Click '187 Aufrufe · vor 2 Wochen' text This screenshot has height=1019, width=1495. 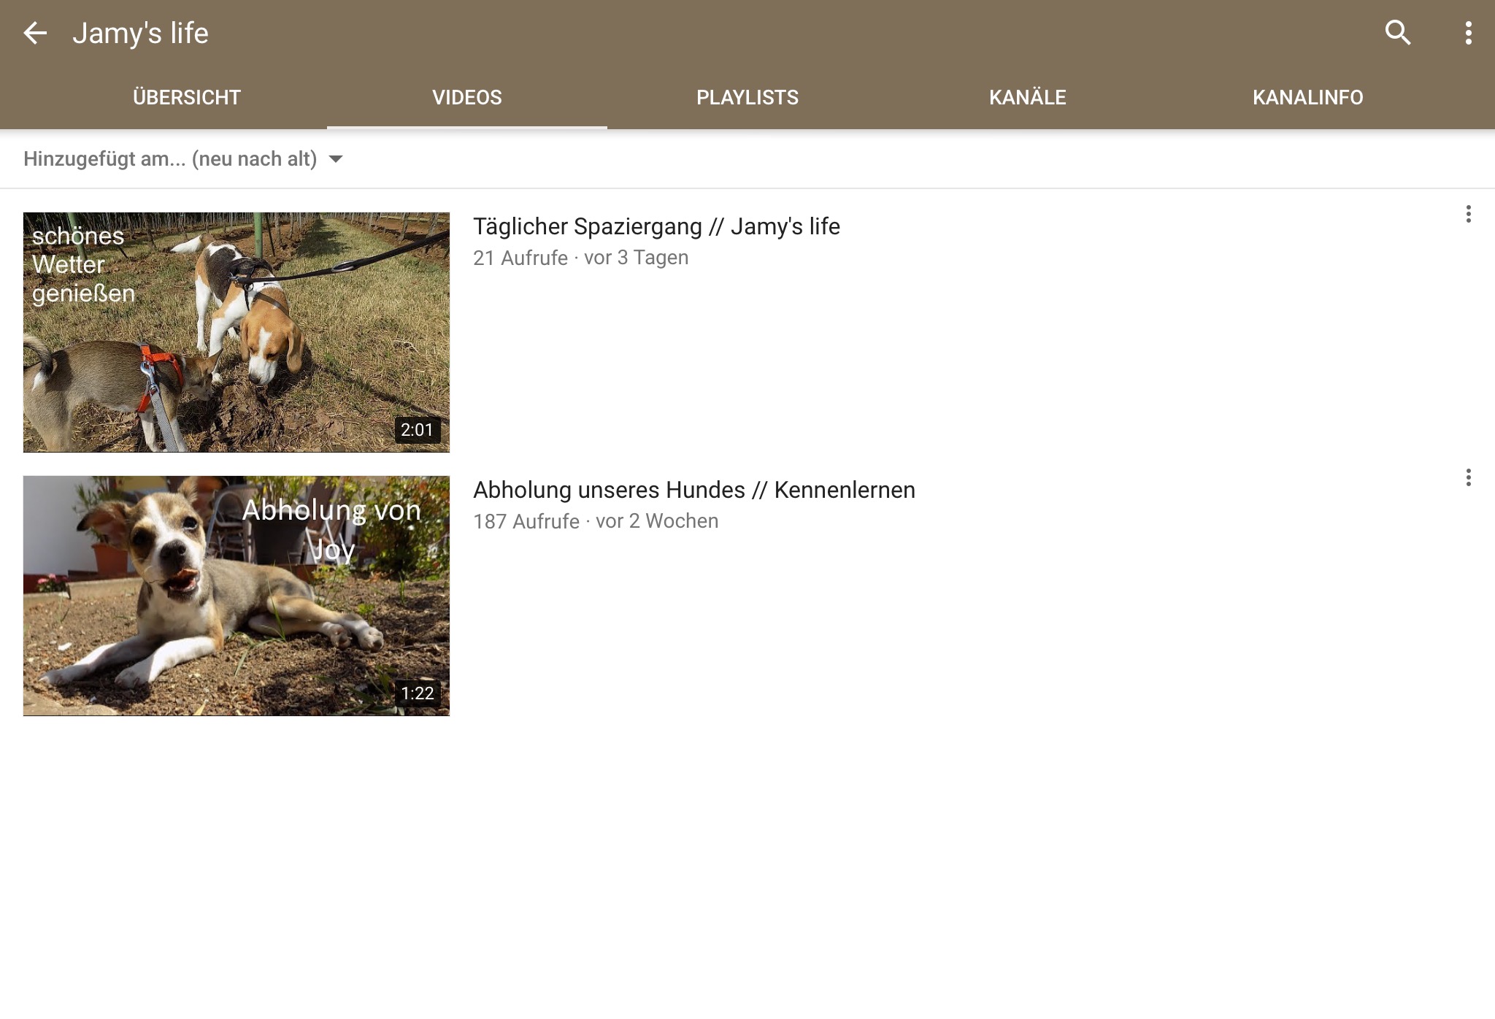[596, 521]
